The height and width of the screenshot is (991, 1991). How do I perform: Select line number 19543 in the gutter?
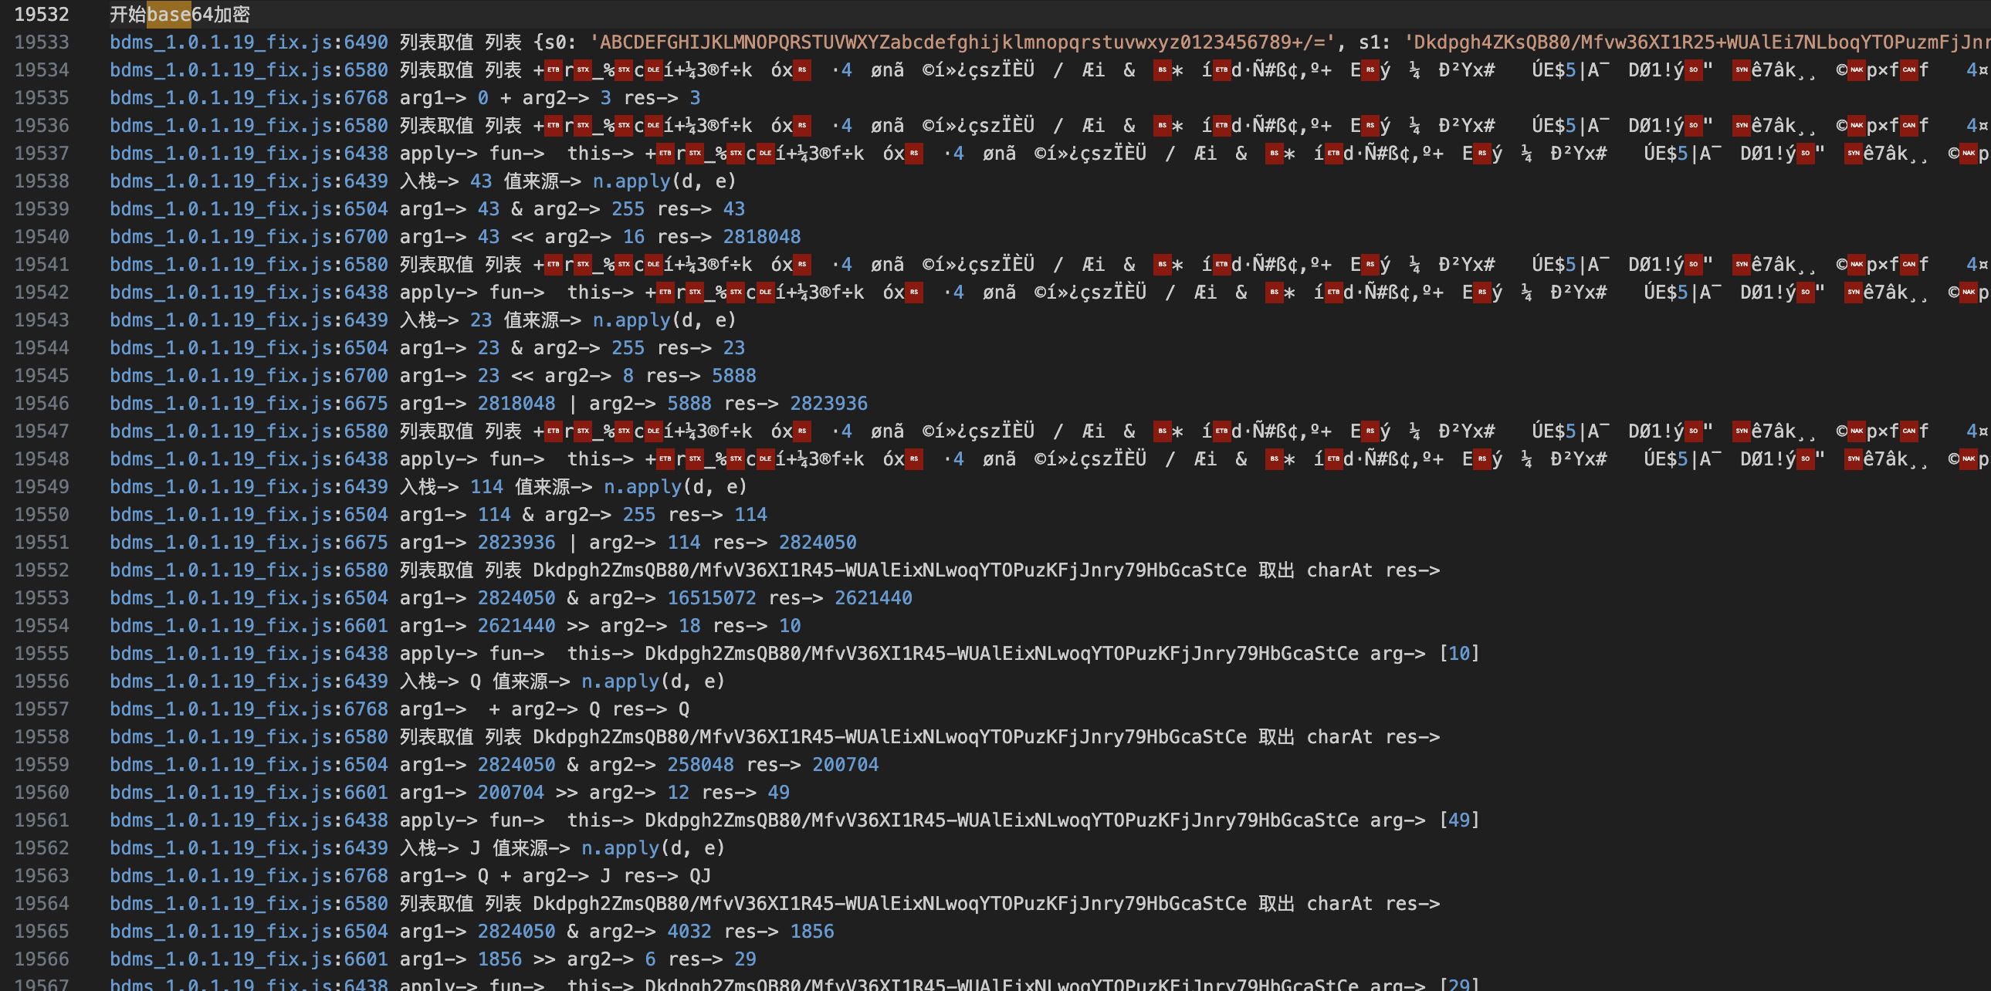click(42, 320)
